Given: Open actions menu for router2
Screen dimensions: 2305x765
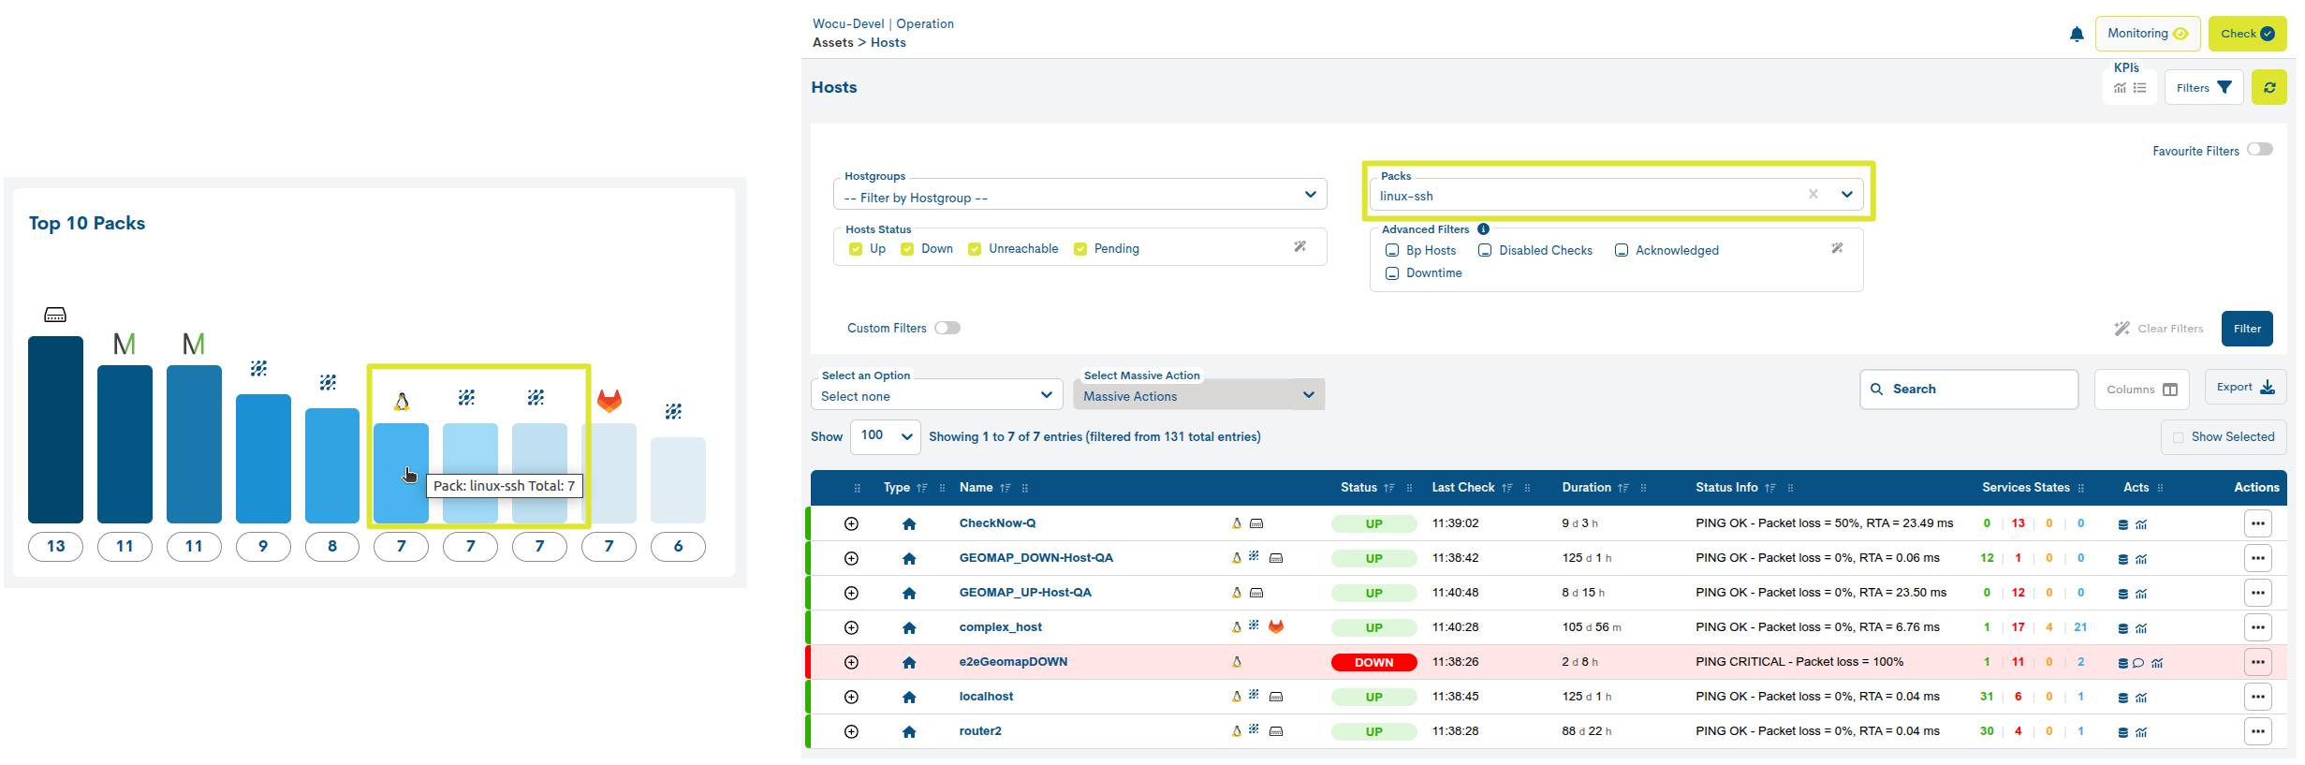Looking at the screenshot, I should pos(2257,731).
